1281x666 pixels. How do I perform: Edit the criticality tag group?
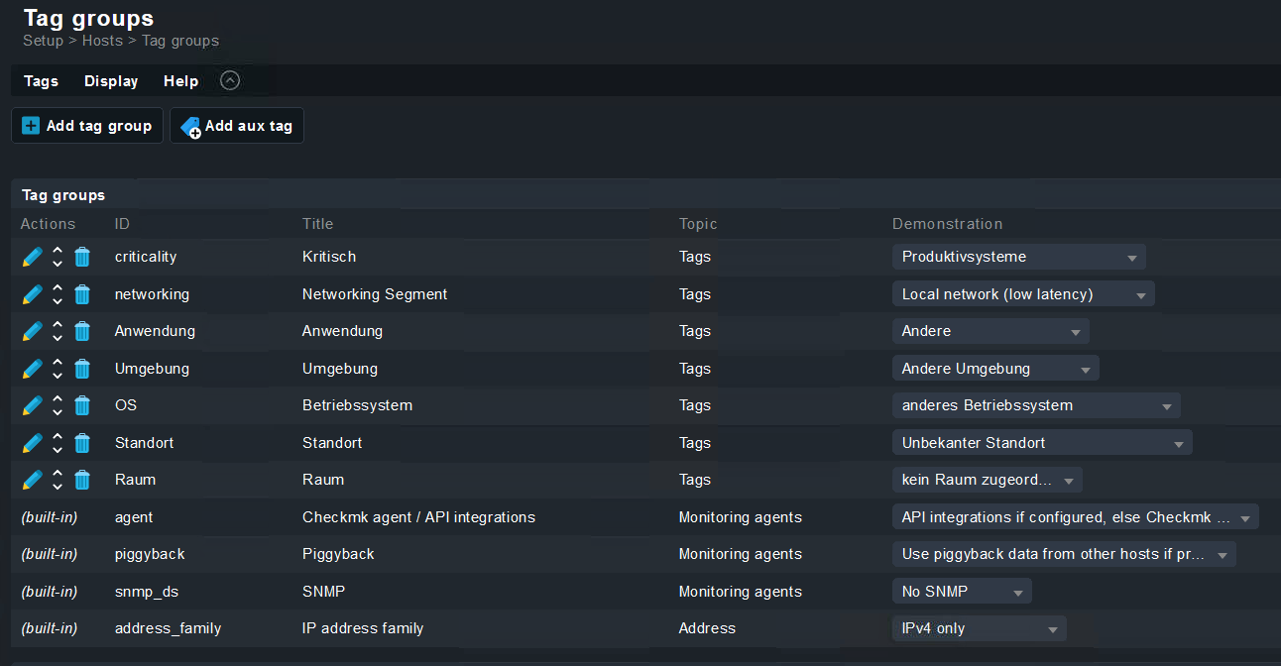32,257
